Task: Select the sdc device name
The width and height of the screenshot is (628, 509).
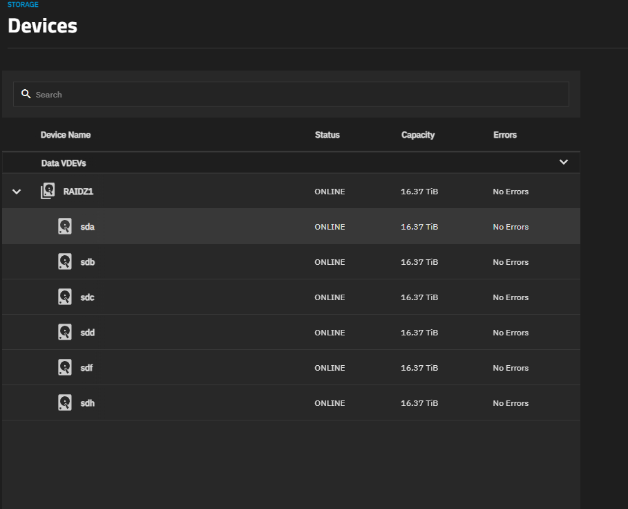Action: [88, 297]
